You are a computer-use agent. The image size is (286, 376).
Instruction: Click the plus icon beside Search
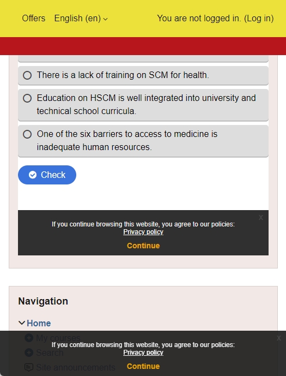(x=29, y=353)
